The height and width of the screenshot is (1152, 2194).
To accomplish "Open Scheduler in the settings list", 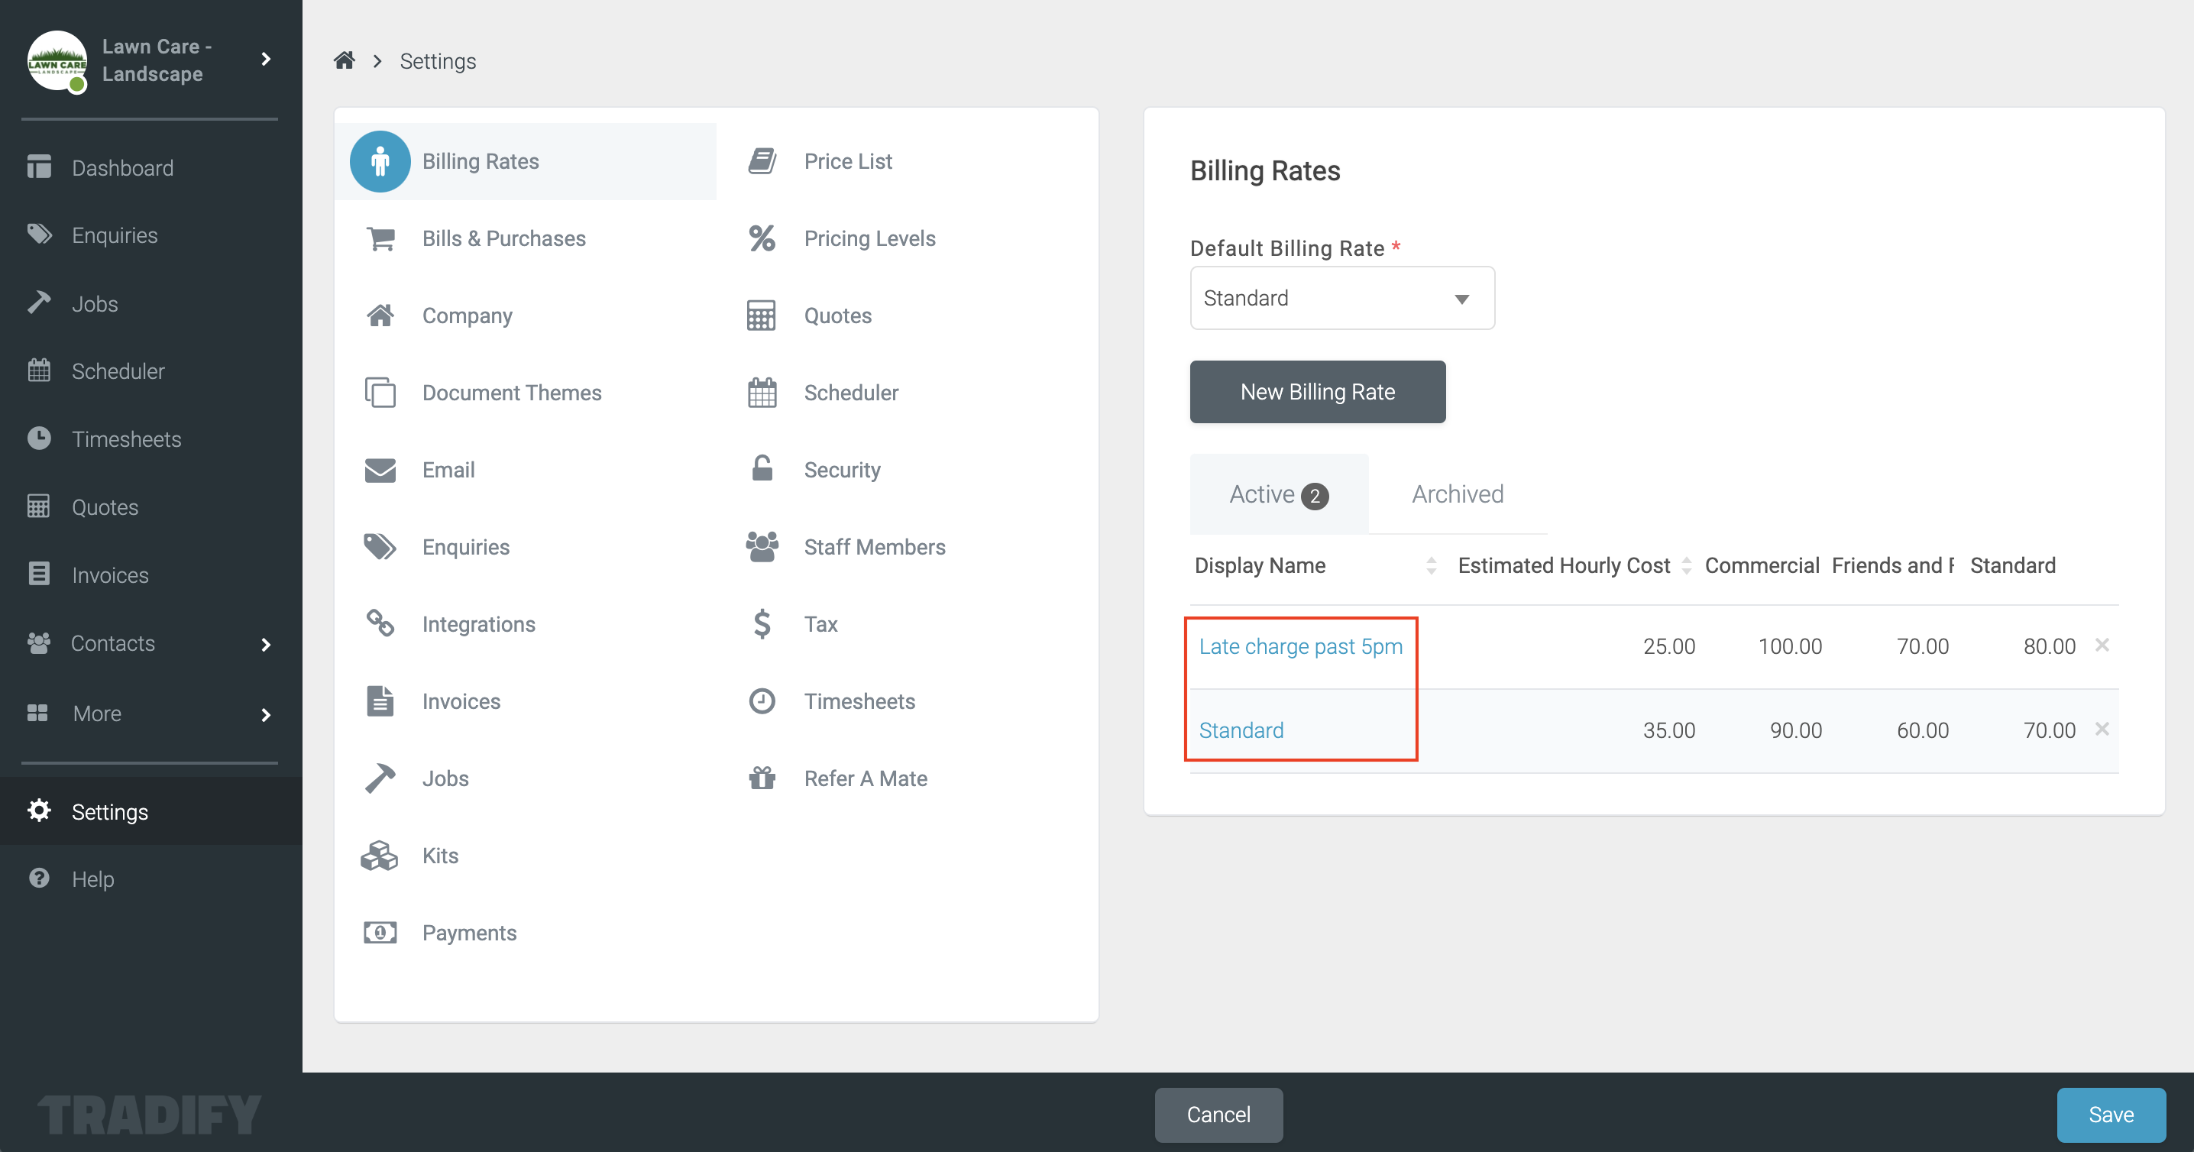I will point(851,393).
